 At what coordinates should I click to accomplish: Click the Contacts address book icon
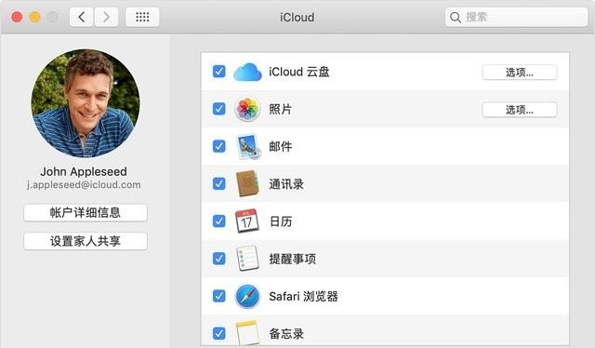point(247,184)
